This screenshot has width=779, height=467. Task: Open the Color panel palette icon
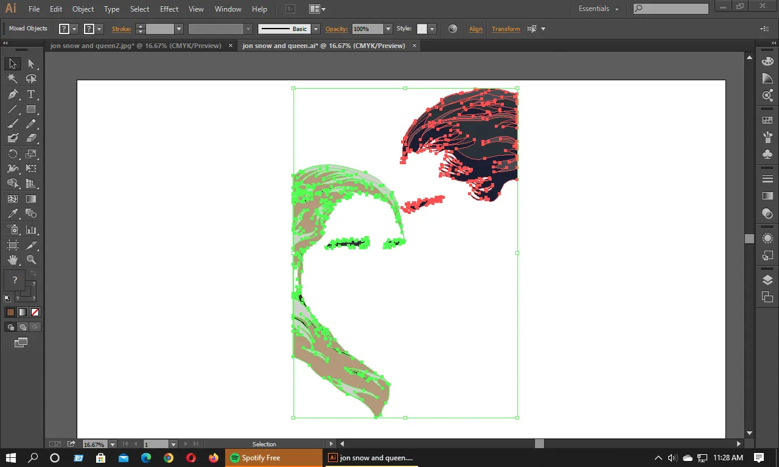point(767,61)
